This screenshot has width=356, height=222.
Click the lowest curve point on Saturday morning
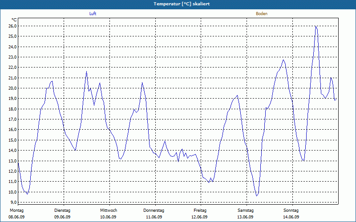click(x=257, y=196)
